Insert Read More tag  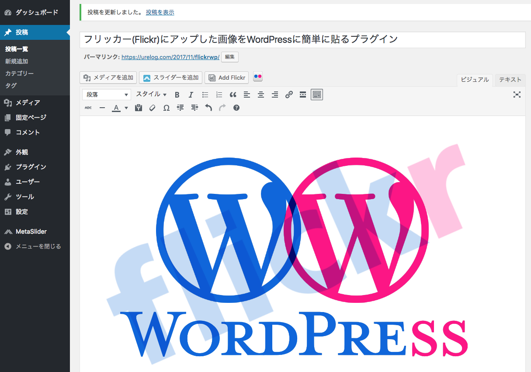tap(303, 95)
